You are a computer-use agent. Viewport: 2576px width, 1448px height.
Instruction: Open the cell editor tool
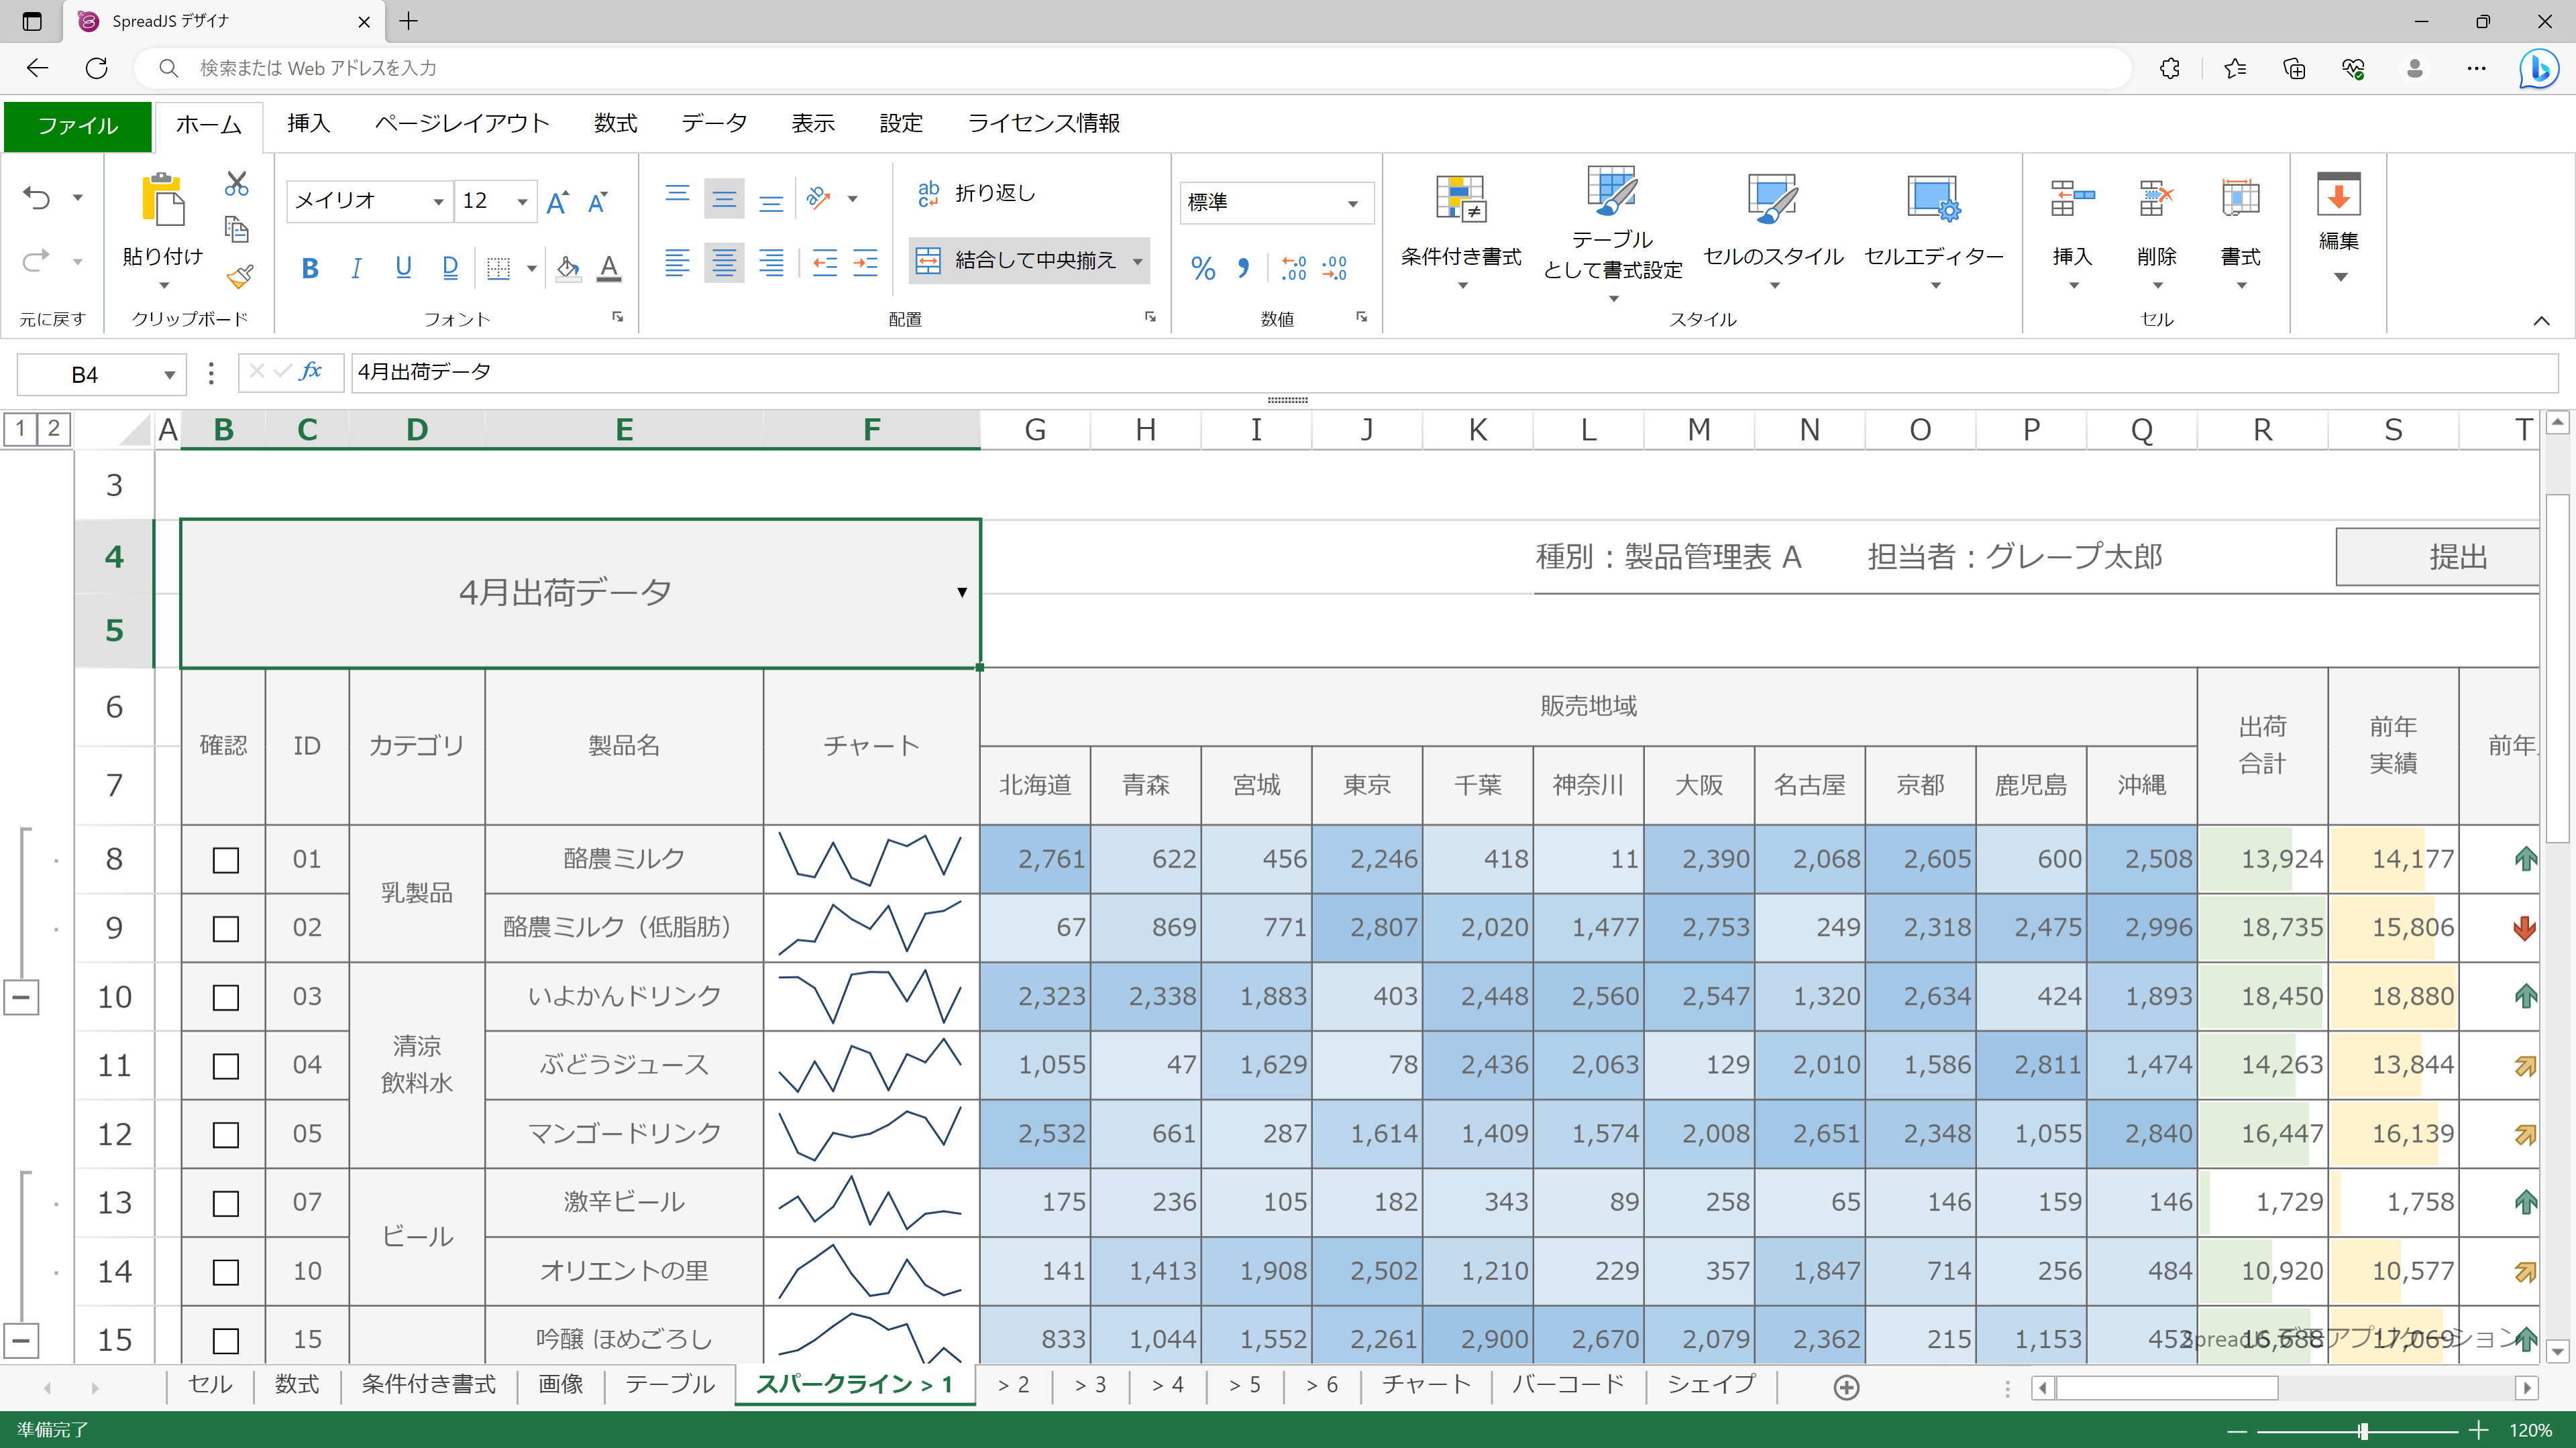pyautogui.click(x=1934, y=232)
